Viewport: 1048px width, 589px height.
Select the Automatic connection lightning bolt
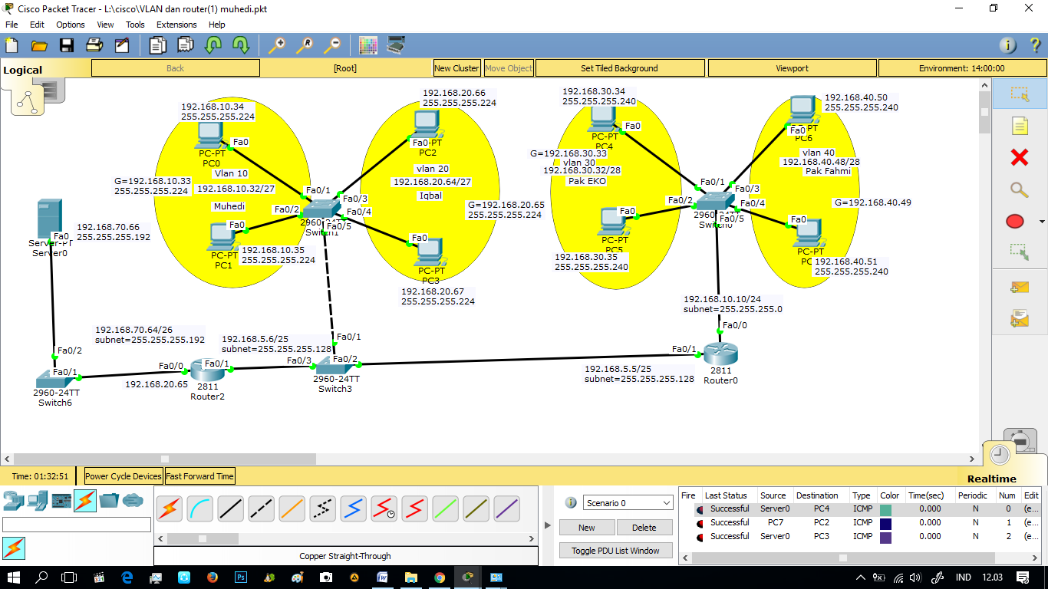point(169,507)
